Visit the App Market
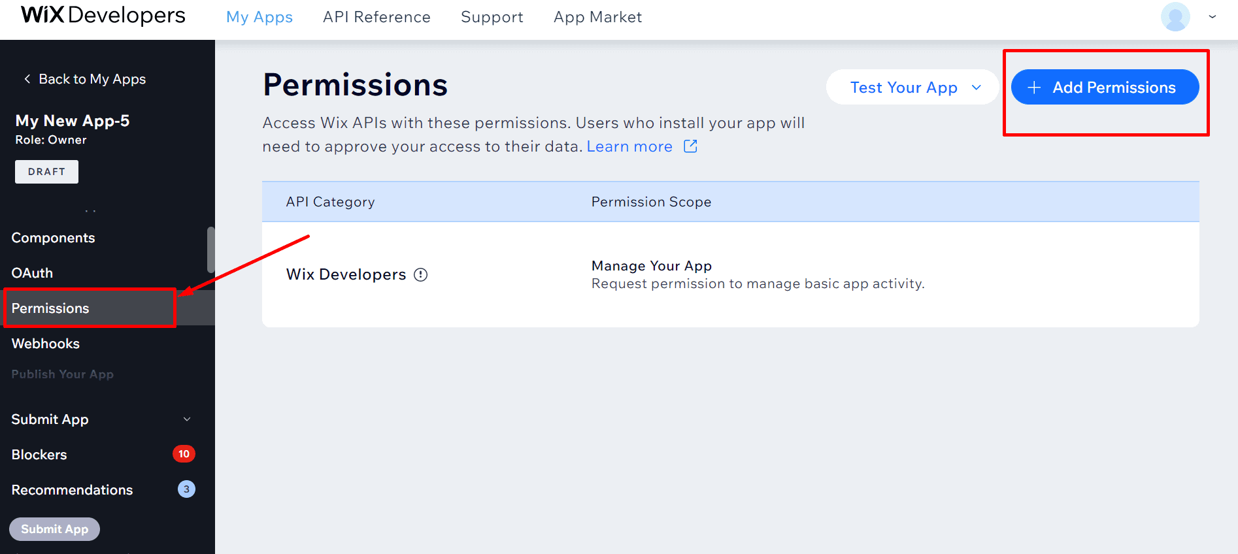This screenshot has height=554, width=1238. 597,17
